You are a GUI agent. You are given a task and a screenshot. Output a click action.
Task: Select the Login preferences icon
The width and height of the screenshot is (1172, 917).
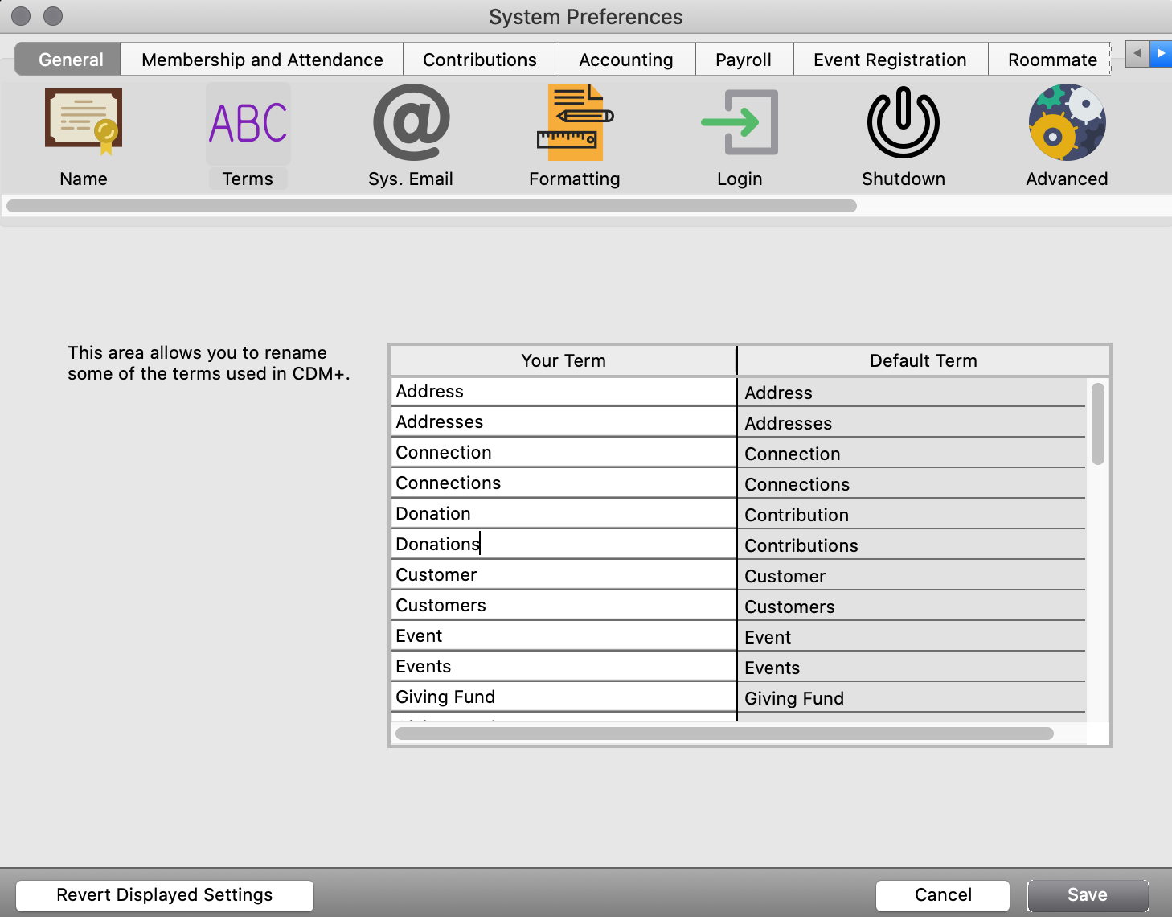point(740,123)
